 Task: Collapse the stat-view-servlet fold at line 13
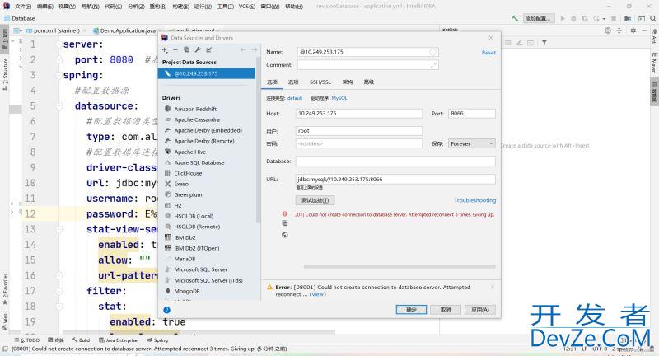pyautogui.click(x=59, y=229)
